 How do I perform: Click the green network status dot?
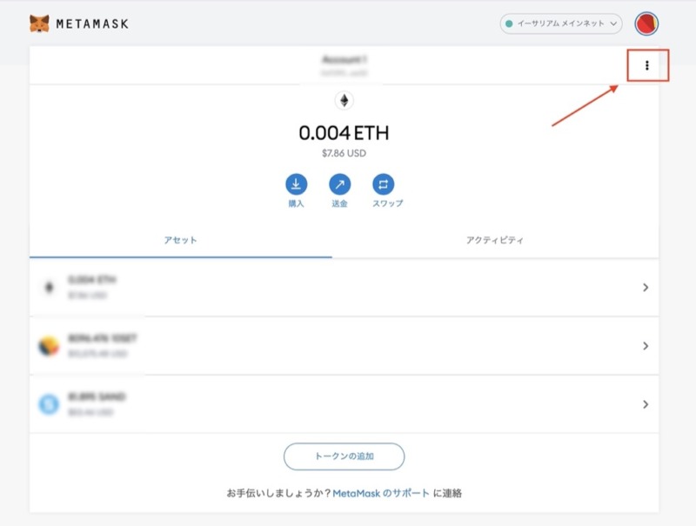coord(509,23)
